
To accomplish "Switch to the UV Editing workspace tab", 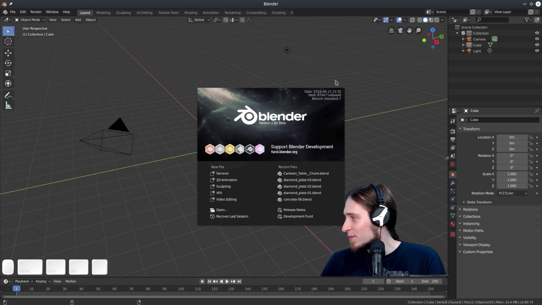I will 144,13.
